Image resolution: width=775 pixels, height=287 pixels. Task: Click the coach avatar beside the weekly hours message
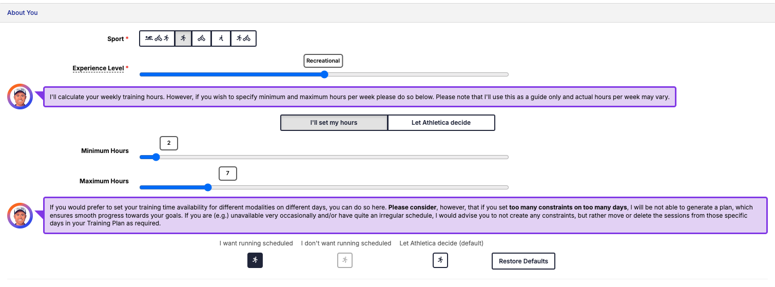click(21, 97)
